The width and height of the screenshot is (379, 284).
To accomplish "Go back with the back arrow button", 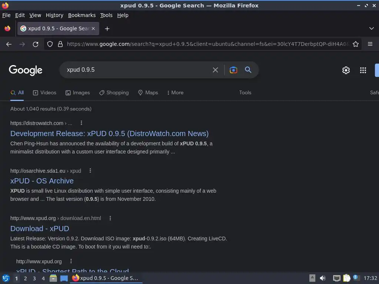I will pyautogui.click(x=9, y=44).
